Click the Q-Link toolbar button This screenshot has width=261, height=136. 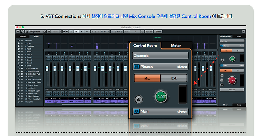click(x=158, y=31)
